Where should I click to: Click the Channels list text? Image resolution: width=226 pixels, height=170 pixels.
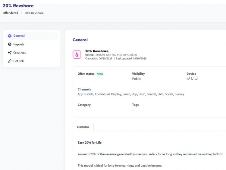[x=131, y=94]
